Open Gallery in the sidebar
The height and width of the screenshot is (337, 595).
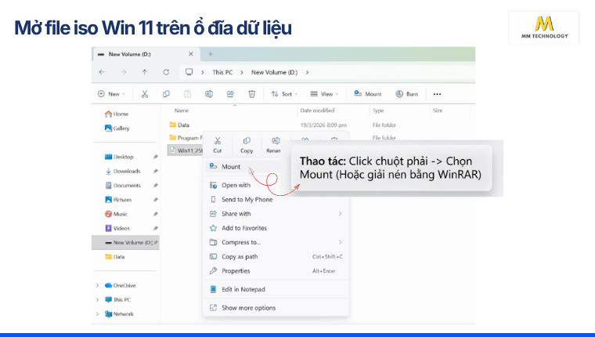(x=117, y=129)
